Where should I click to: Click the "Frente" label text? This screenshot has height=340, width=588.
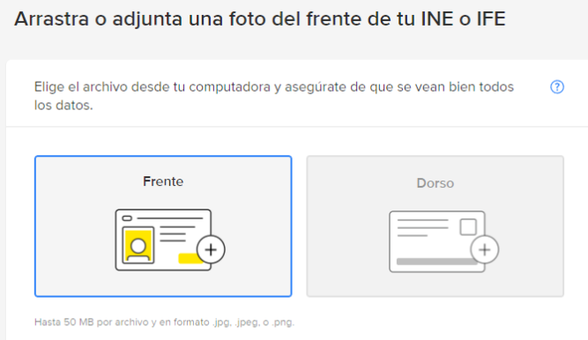click(x=163, y=181)
